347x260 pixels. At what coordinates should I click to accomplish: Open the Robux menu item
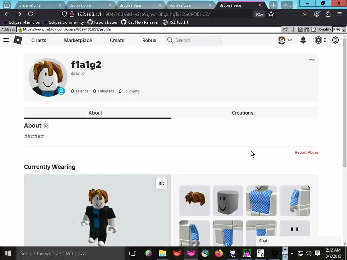tap(149, 40)
